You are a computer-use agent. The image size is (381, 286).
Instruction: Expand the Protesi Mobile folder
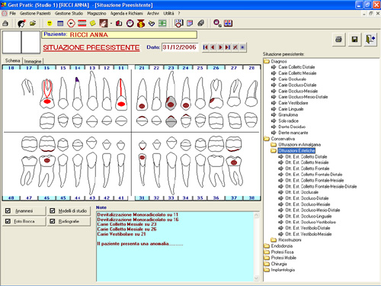280,258
